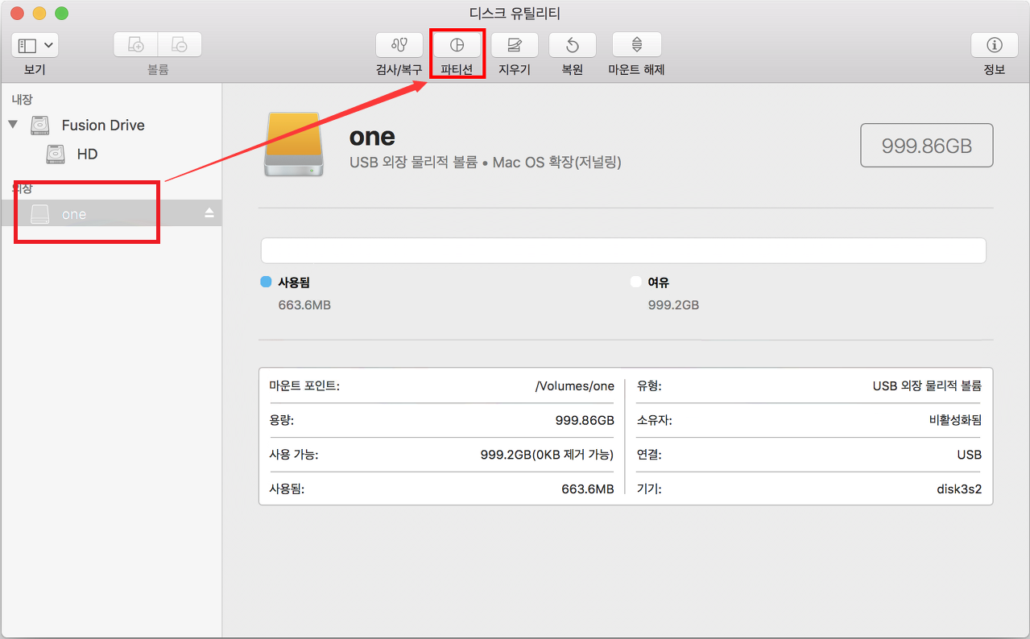The height and width of the screenshot is (639, 1030).
Task: Eject the 'one' volume via eject icon
Action: tap(209, 213)
